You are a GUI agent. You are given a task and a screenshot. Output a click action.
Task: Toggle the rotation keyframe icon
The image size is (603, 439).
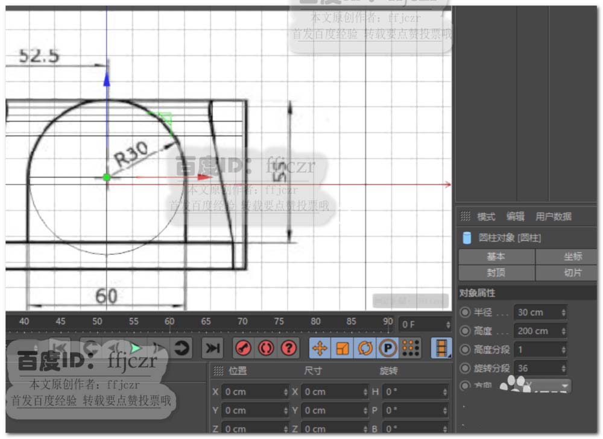365,348
